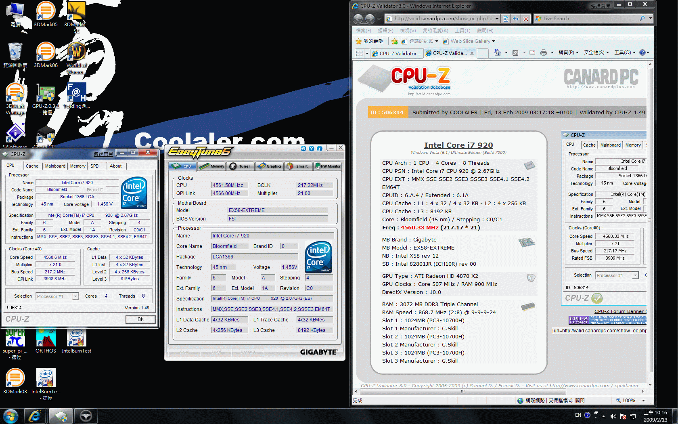
Task: Close the active CPU-Z Validator tab
Action: pyautogui.click(x=472, y=53)
